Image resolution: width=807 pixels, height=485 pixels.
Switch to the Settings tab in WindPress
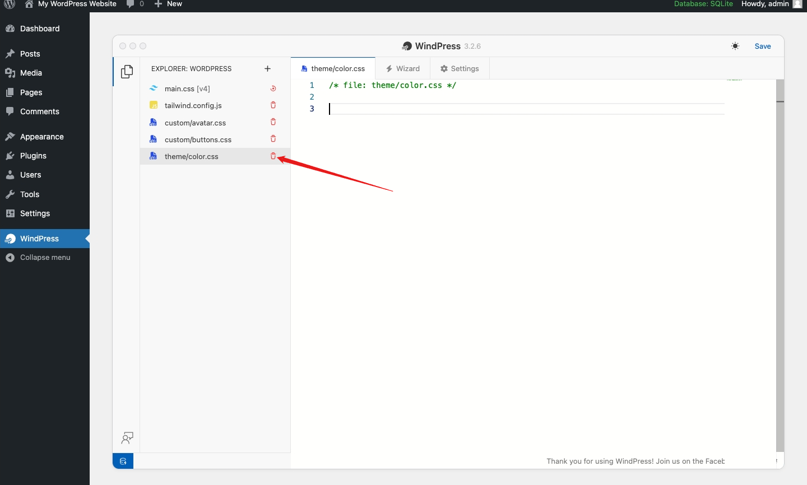coord(460,68)
